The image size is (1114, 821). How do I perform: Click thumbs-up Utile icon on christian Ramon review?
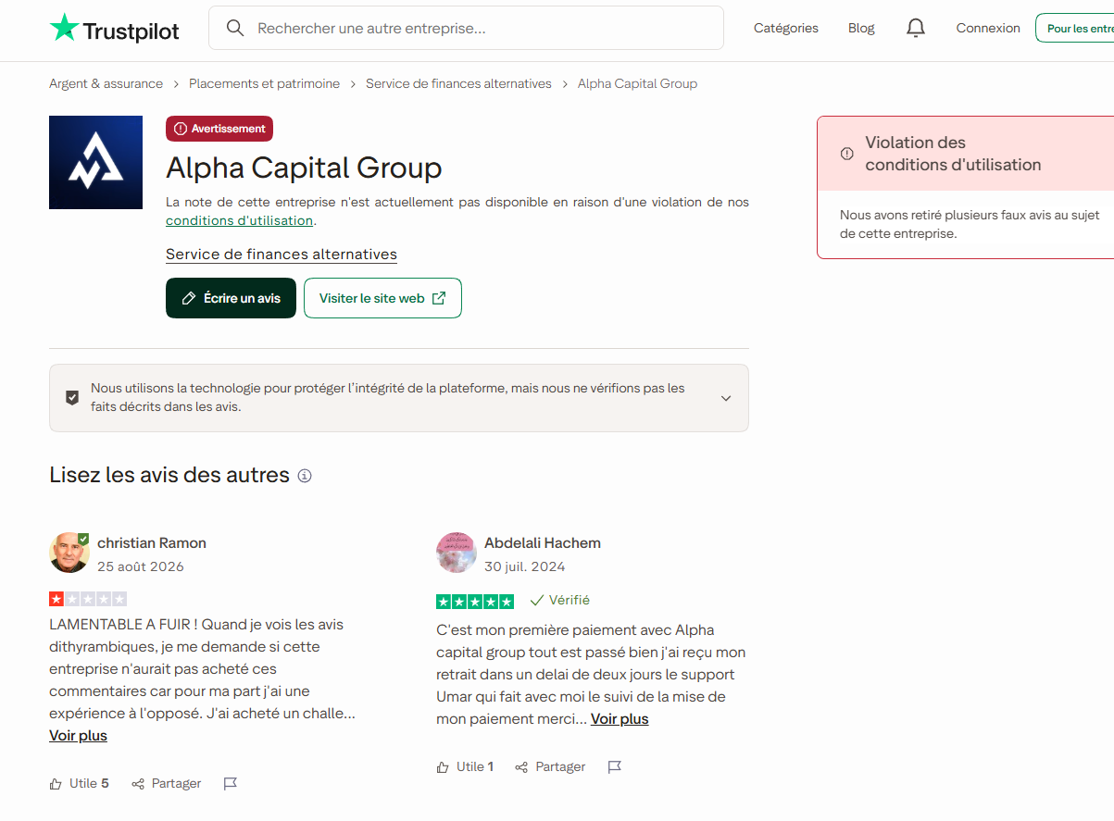coord(56,784)
